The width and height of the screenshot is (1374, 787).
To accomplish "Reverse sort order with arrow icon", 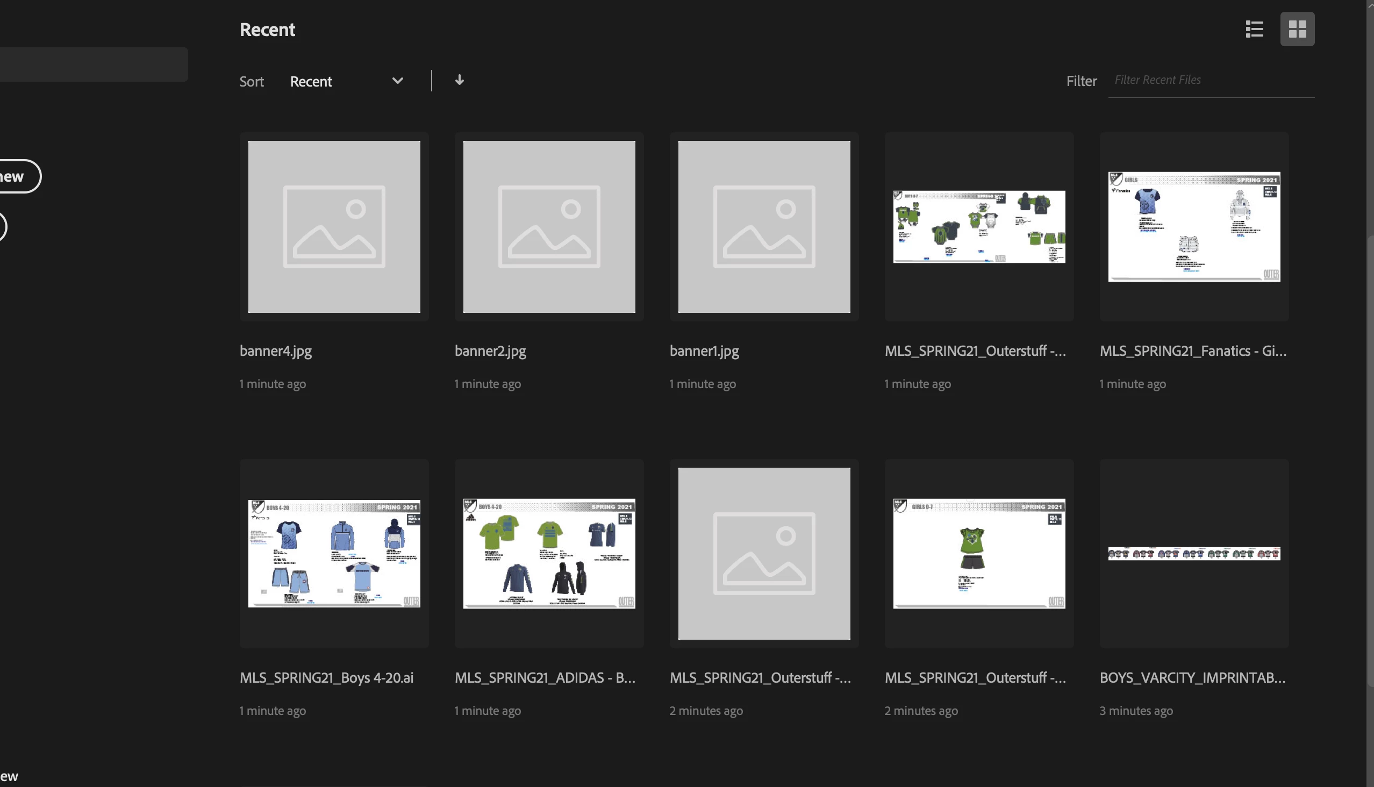I will click(x=459, y=81).
